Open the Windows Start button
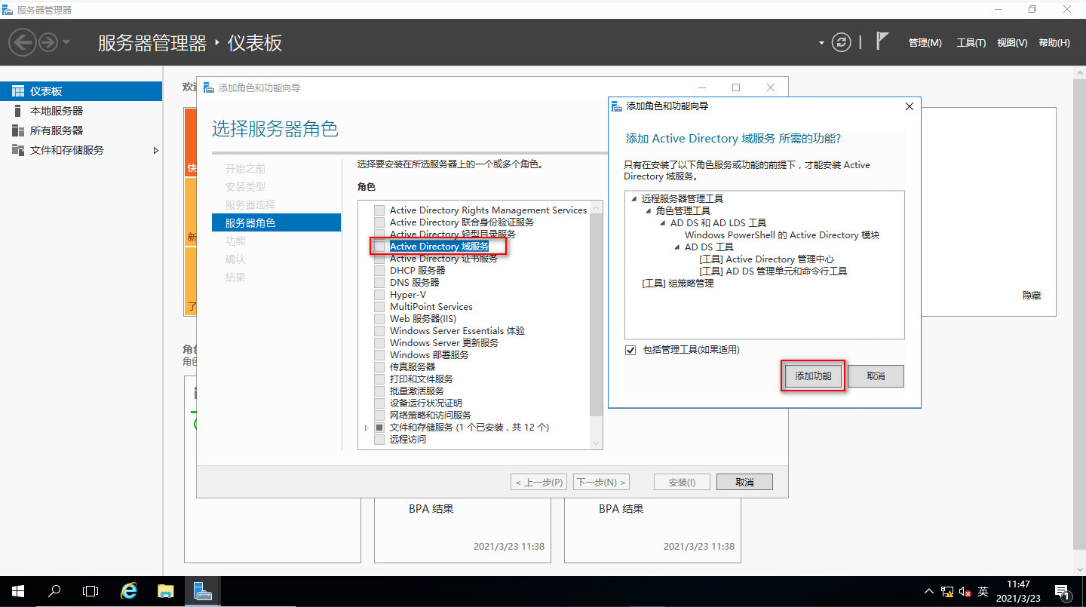Image resolution: width=1086 pixels, height=607 pixels. [18, 592]
